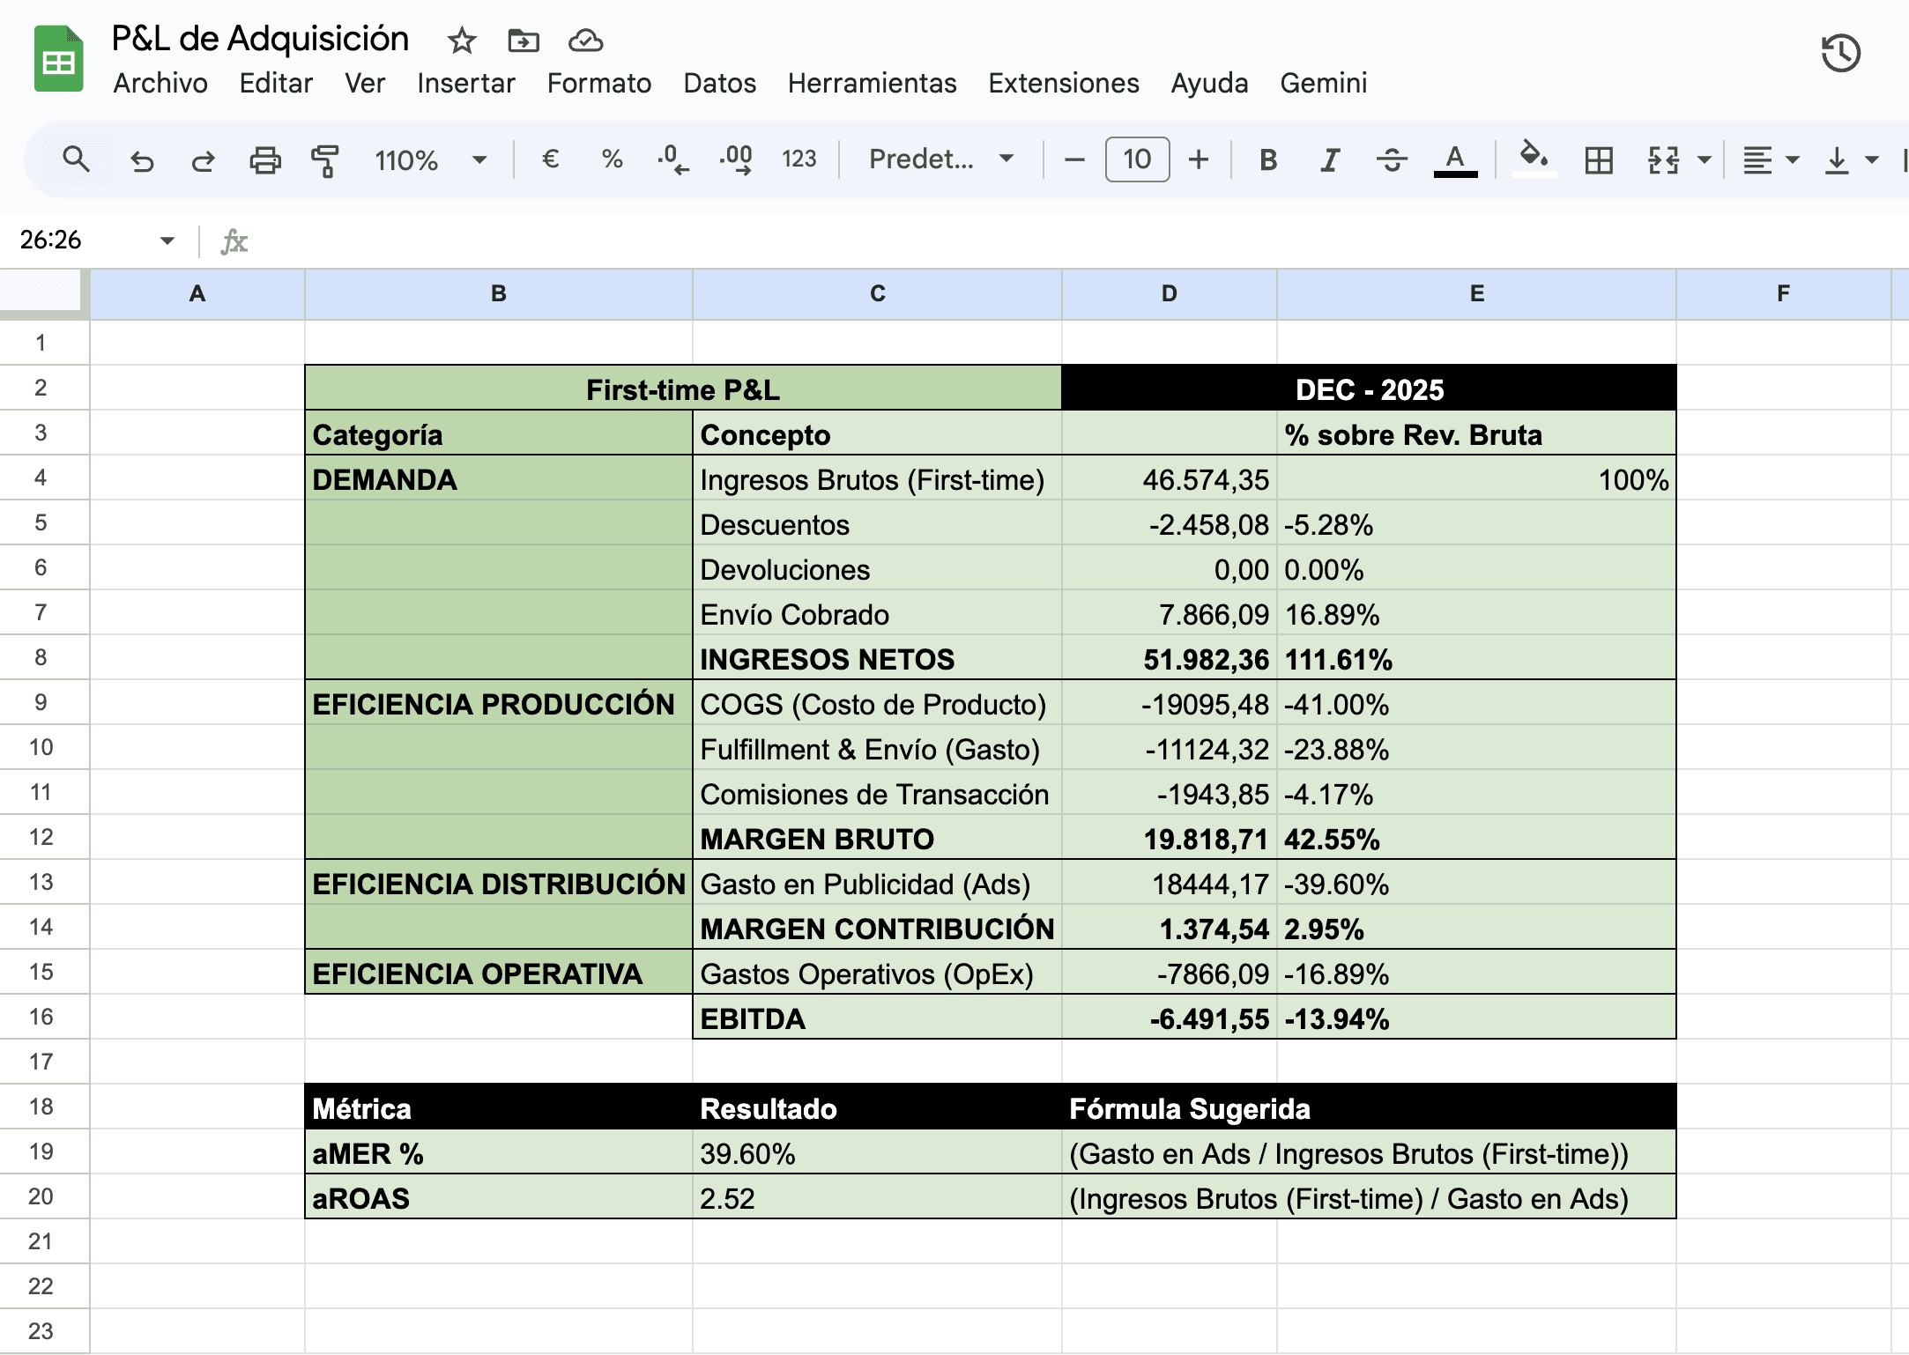Star the P&L de Adquisición document
This screenshot has height=1355, width=1909.
point(462,41)
